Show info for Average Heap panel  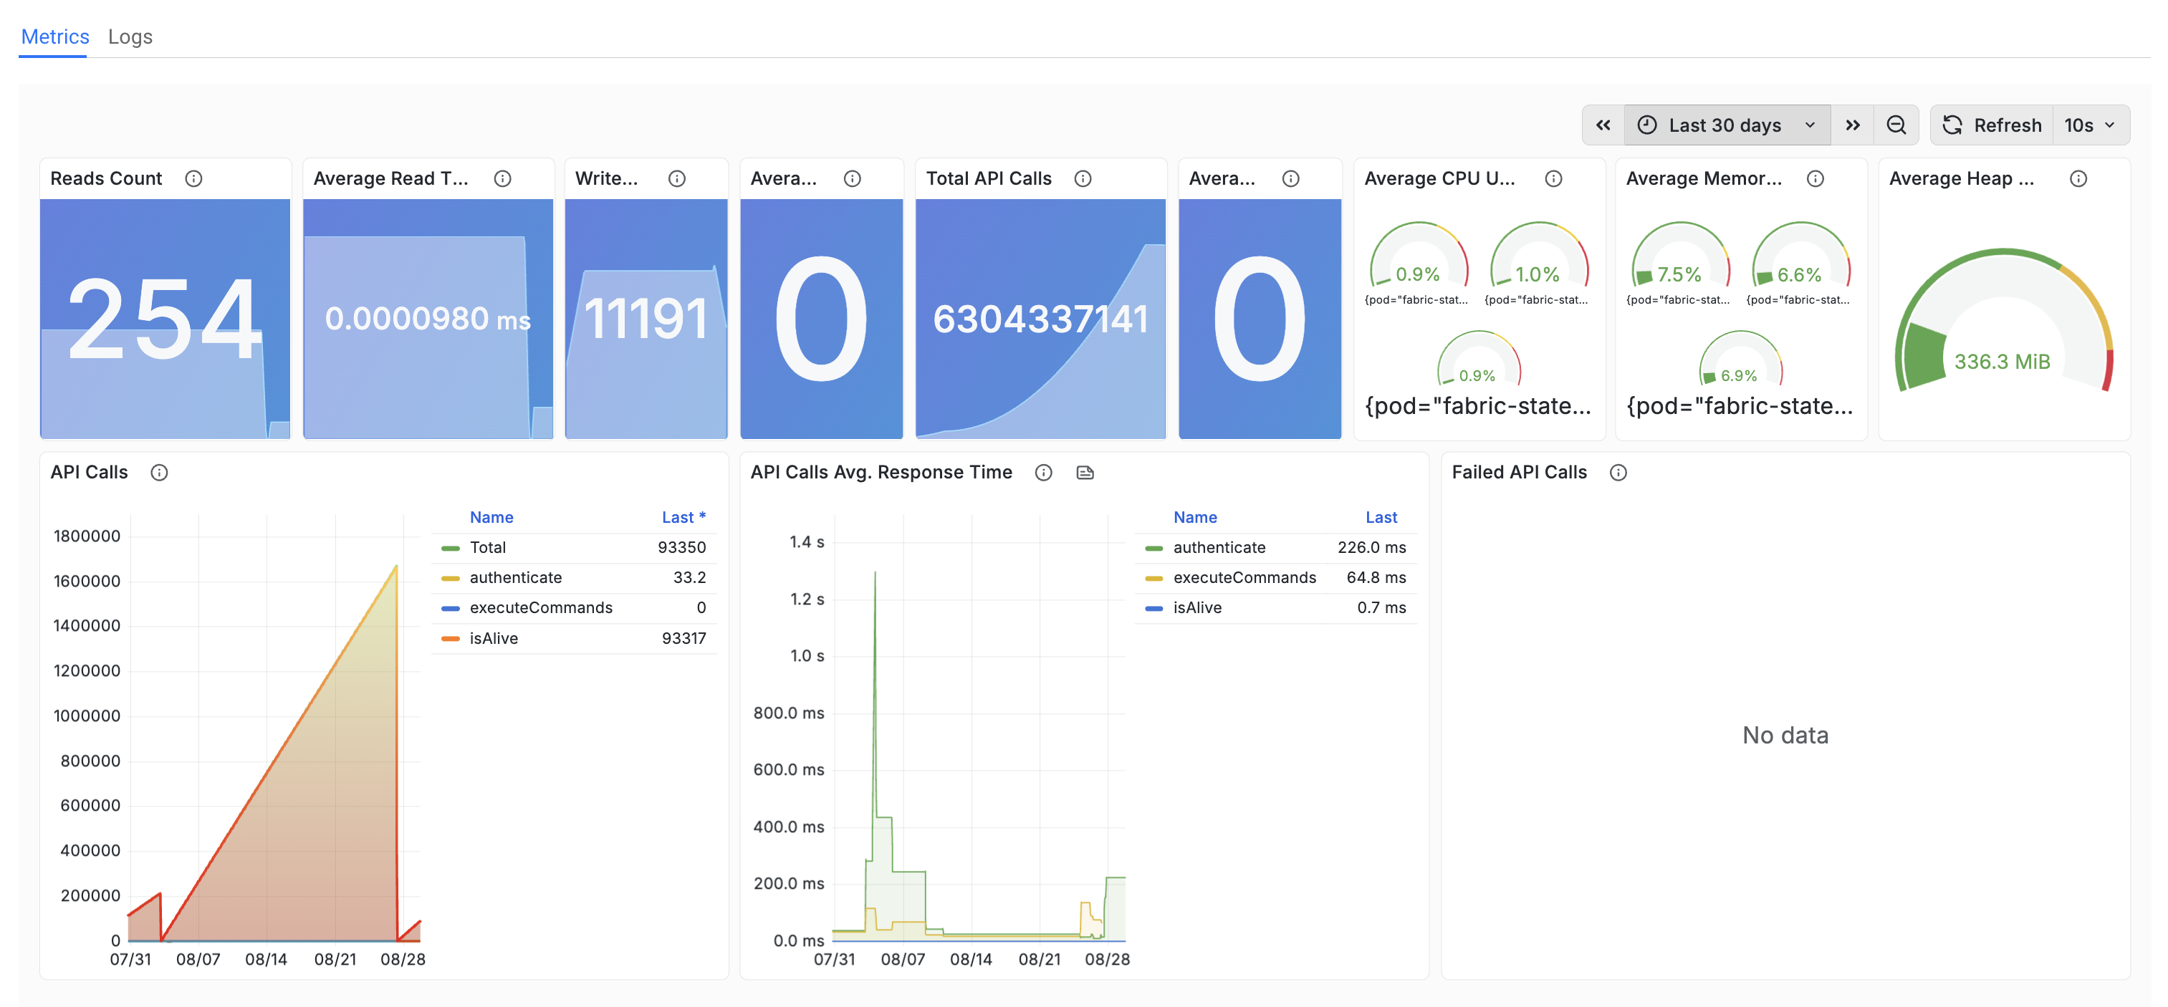click(x=2078, y=178)
